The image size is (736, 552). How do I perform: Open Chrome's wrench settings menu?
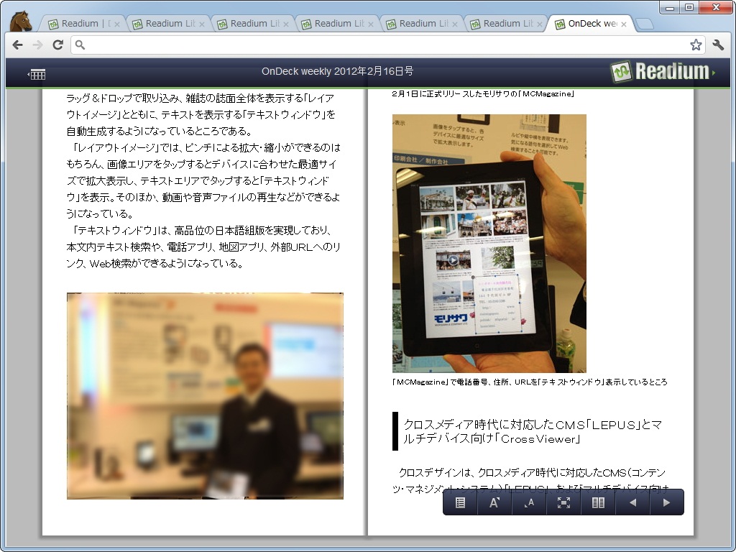719,44
